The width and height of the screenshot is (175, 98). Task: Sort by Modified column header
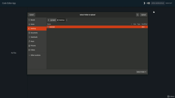pyautogui.click(x=144, y=24)
